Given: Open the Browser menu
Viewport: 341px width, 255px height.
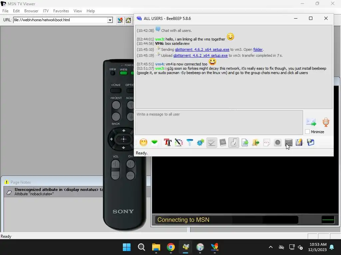Looking at the screenshot, I should (31, 11).
